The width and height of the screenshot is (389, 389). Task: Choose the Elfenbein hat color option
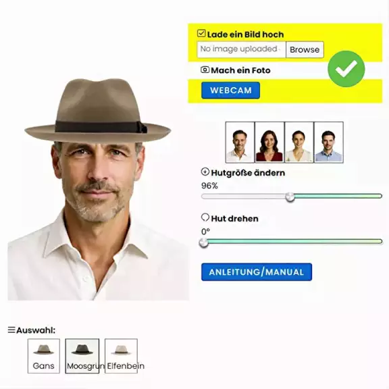coord(121,356)
